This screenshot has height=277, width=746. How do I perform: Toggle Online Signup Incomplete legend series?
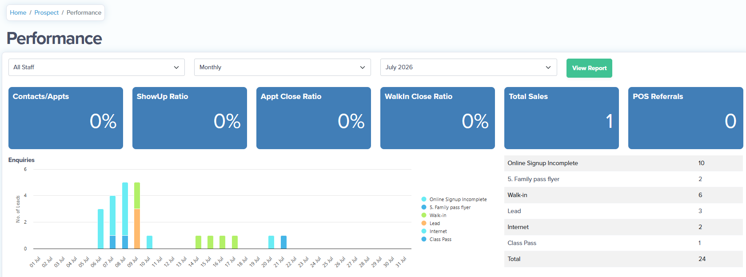click(x=454, y=199)
